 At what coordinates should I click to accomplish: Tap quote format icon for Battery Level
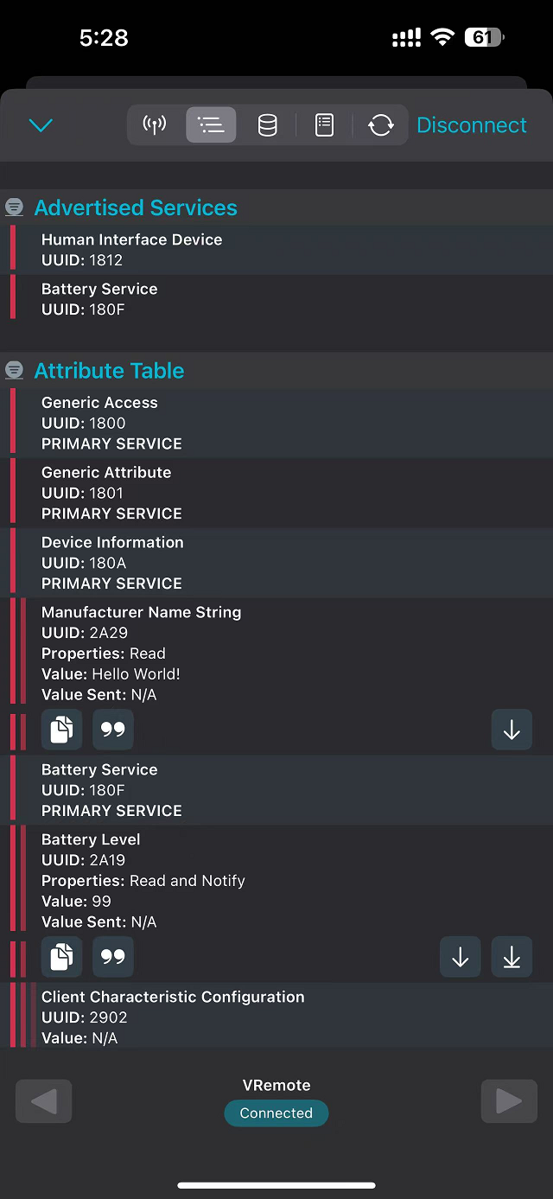pyautogui.click(x=113, y=957)
